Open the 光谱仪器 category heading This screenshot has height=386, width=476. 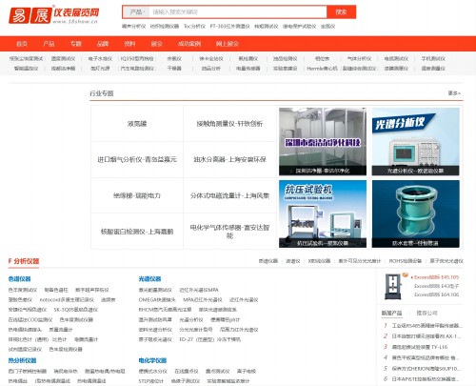[x=149, y=279]
